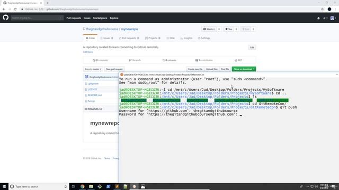Expand the user avatar dropdown menu
Screen dimensions: 339x190
pos(333,18)
